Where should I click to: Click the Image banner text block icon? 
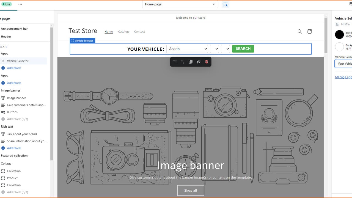tap(3, 98)
